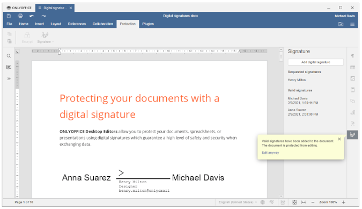
Task: Click Fit to width icon
Action: (304, 203)
